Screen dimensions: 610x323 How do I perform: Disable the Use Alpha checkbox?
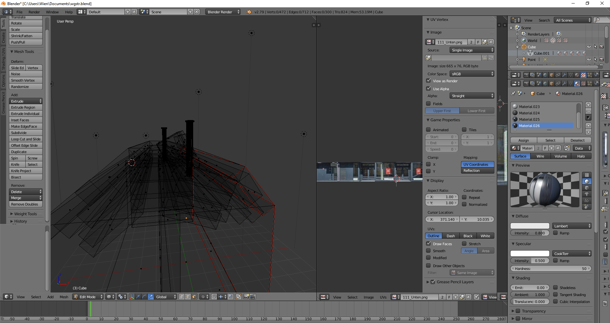[x=429, y=89]
